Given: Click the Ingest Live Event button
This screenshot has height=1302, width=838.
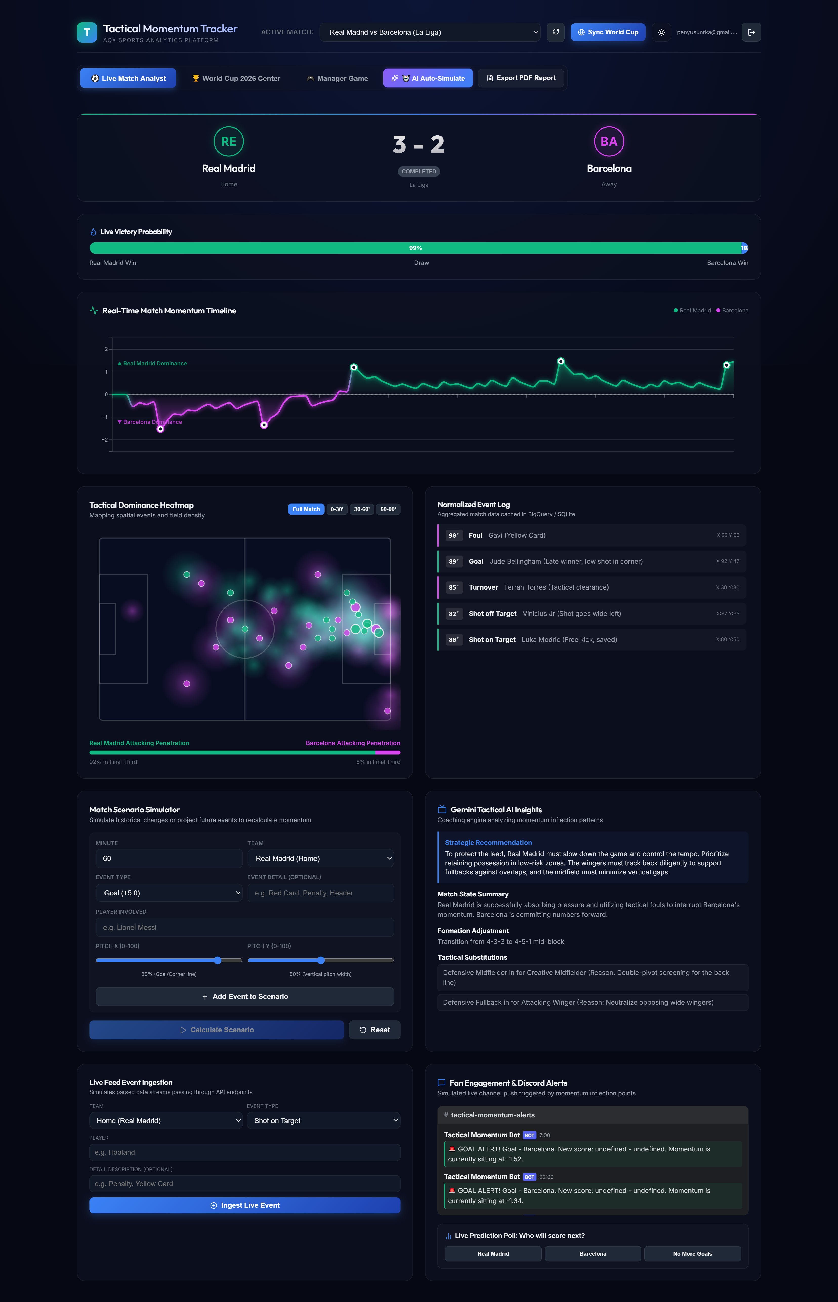Looking at the screenshot, I should [x=245, y=1205].
